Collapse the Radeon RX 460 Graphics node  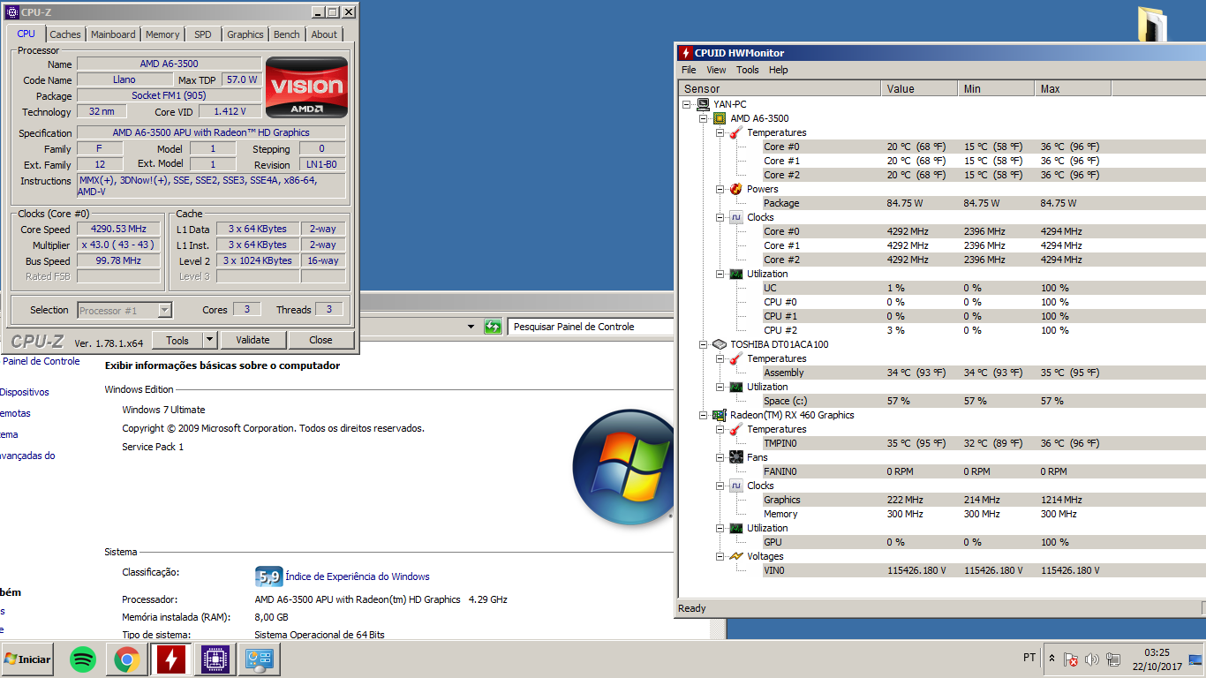point(704,415)
